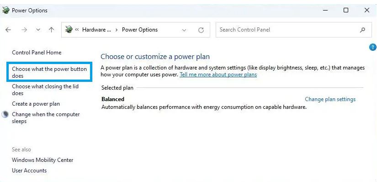Select Power Options breadcrumb in address bar
This screenshot has width=377, height=182.
click(x=140, y=30)
